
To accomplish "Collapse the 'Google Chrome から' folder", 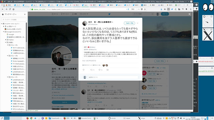I will pos(4,32).
